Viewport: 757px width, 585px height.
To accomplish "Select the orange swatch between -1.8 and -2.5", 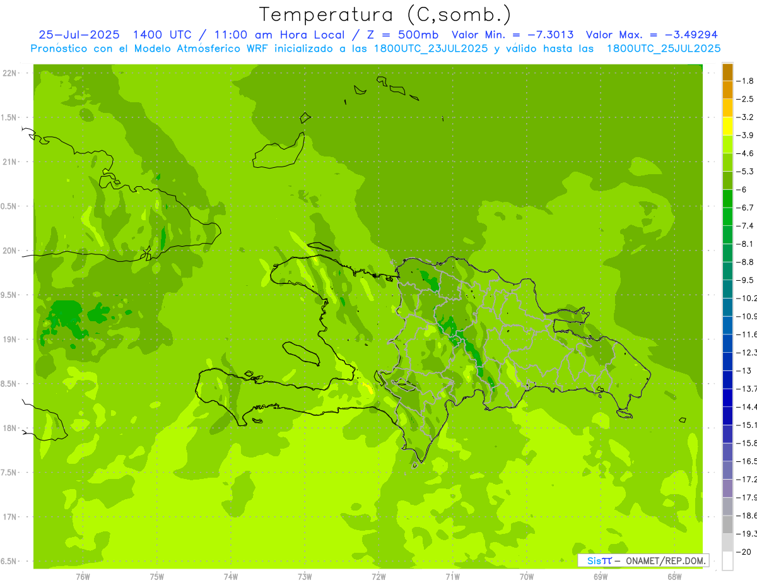I will 727,90.
